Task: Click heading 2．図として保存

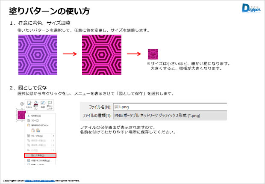Action: [x=28, y=88]
